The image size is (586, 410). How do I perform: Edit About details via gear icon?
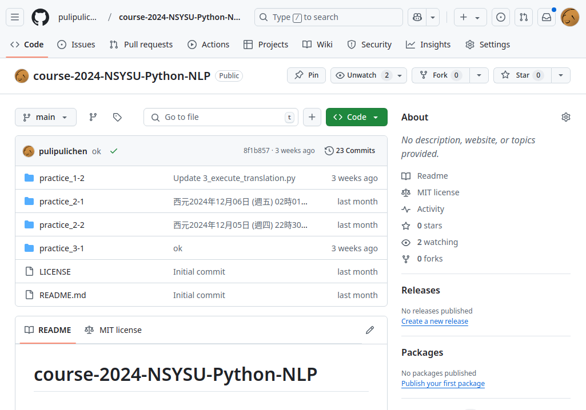pyautogui.click(x=566, y=117)
